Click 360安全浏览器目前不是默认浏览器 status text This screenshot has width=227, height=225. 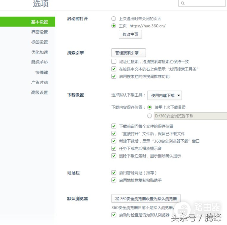click(x=143, y=208)
